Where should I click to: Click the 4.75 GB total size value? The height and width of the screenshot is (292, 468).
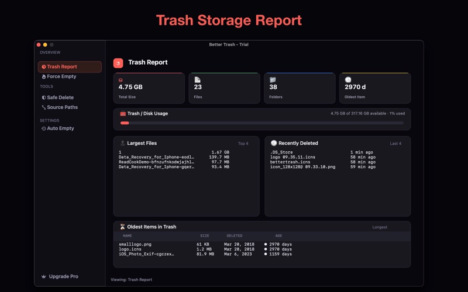click(x=130, y=87)
